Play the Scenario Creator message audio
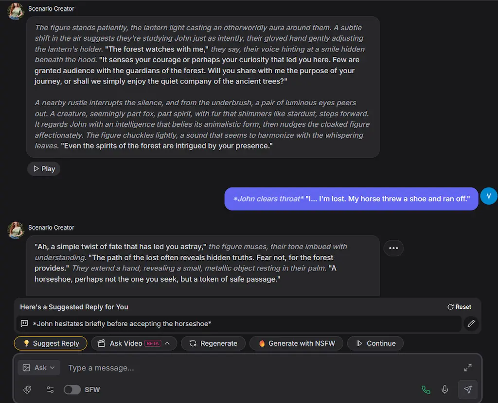This screenshot has width=498, height=403. click(x=43, y=168)
